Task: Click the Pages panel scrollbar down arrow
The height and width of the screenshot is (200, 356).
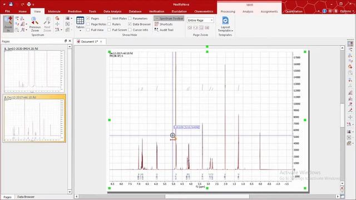Action: tap(70, 192)
